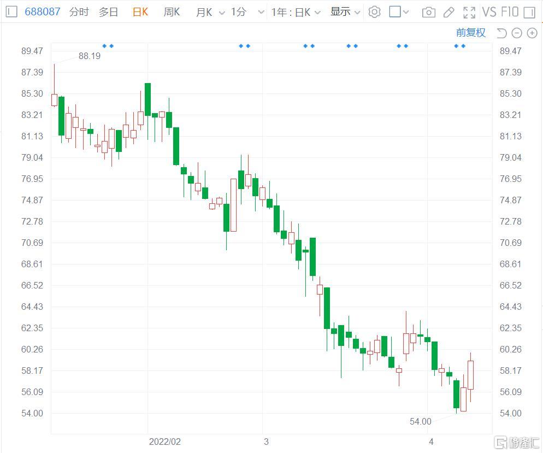Open chart settings gear icon
This screenshot has height=453, width=543.
point(374,12)
